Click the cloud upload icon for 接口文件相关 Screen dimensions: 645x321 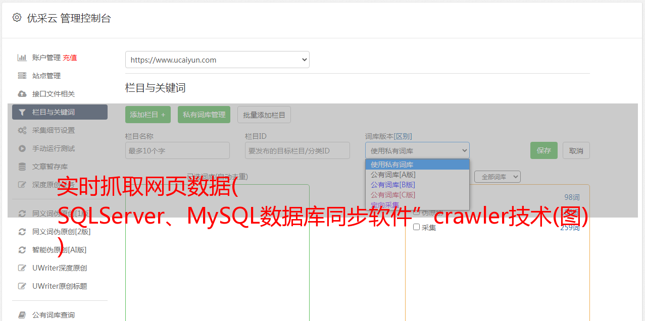pos(22,94)
